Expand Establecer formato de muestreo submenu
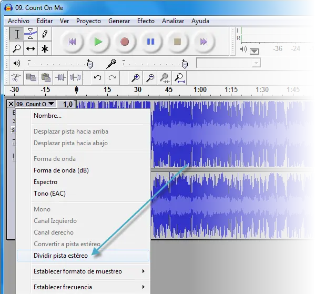 pos(83,271)
